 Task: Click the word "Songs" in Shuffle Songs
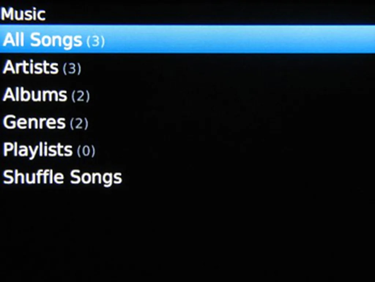tap(96, 177)
